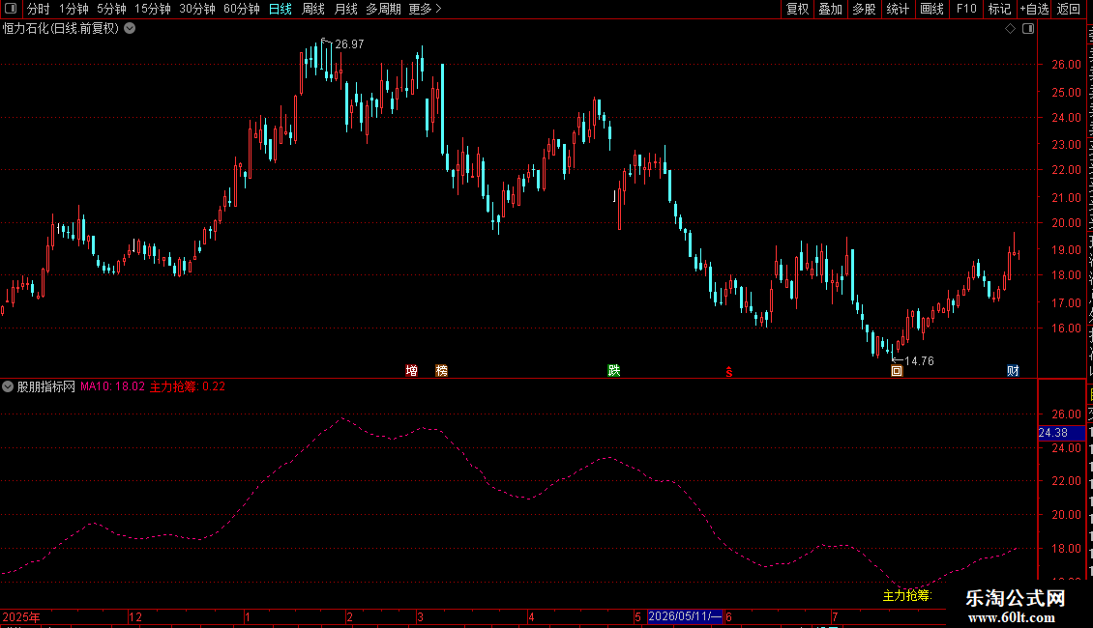Select the 5分钟 period tab
This screenshot has width=1093, height=628.
[x=111, y=9]
